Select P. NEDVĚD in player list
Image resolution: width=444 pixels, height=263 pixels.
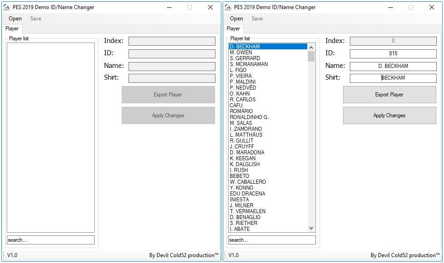(x=268, y=88)
